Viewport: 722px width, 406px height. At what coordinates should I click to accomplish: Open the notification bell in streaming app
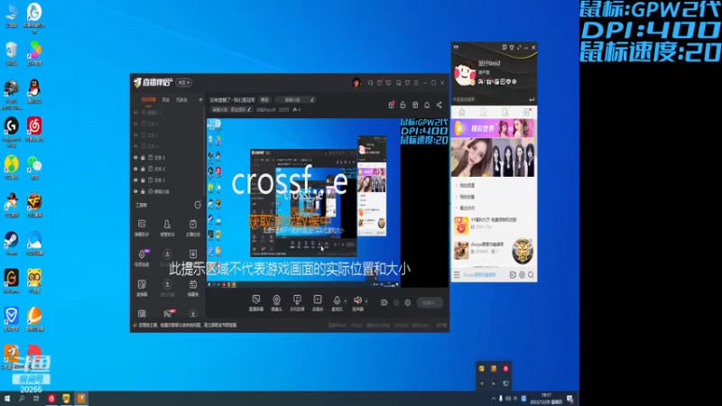click(x=427, y=105)
